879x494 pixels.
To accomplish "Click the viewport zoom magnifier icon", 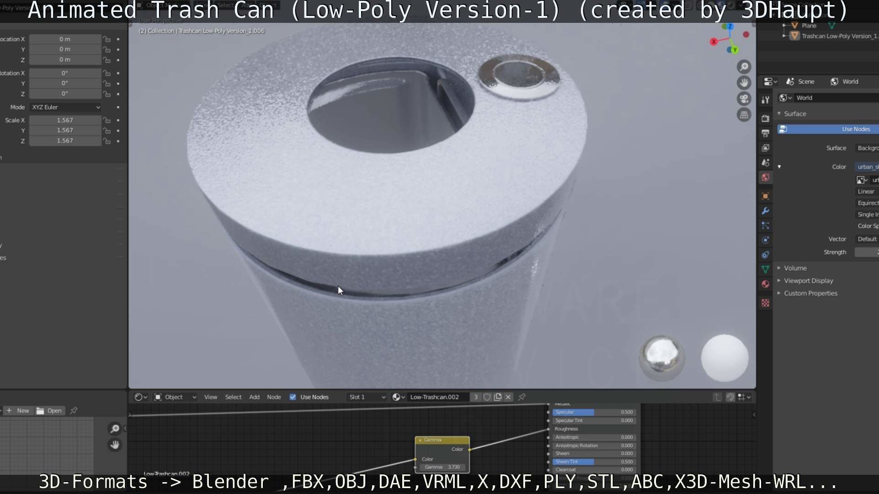I will coord(744,67).
